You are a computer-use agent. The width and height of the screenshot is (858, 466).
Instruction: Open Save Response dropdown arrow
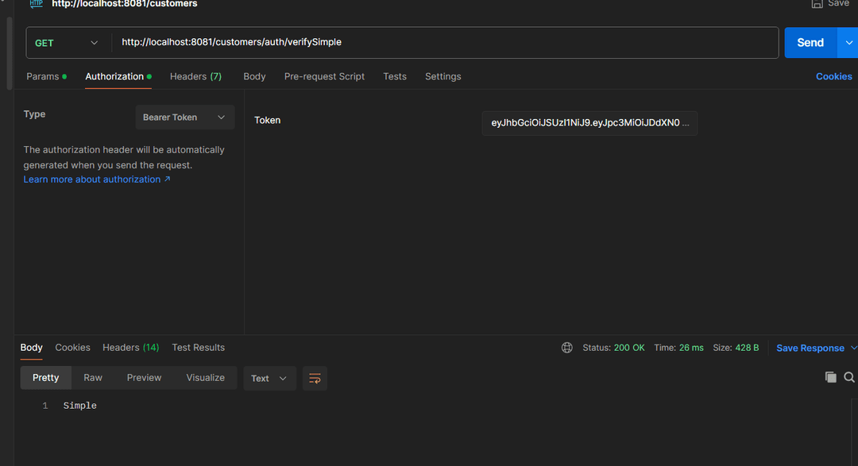click(x=854, y=349)
